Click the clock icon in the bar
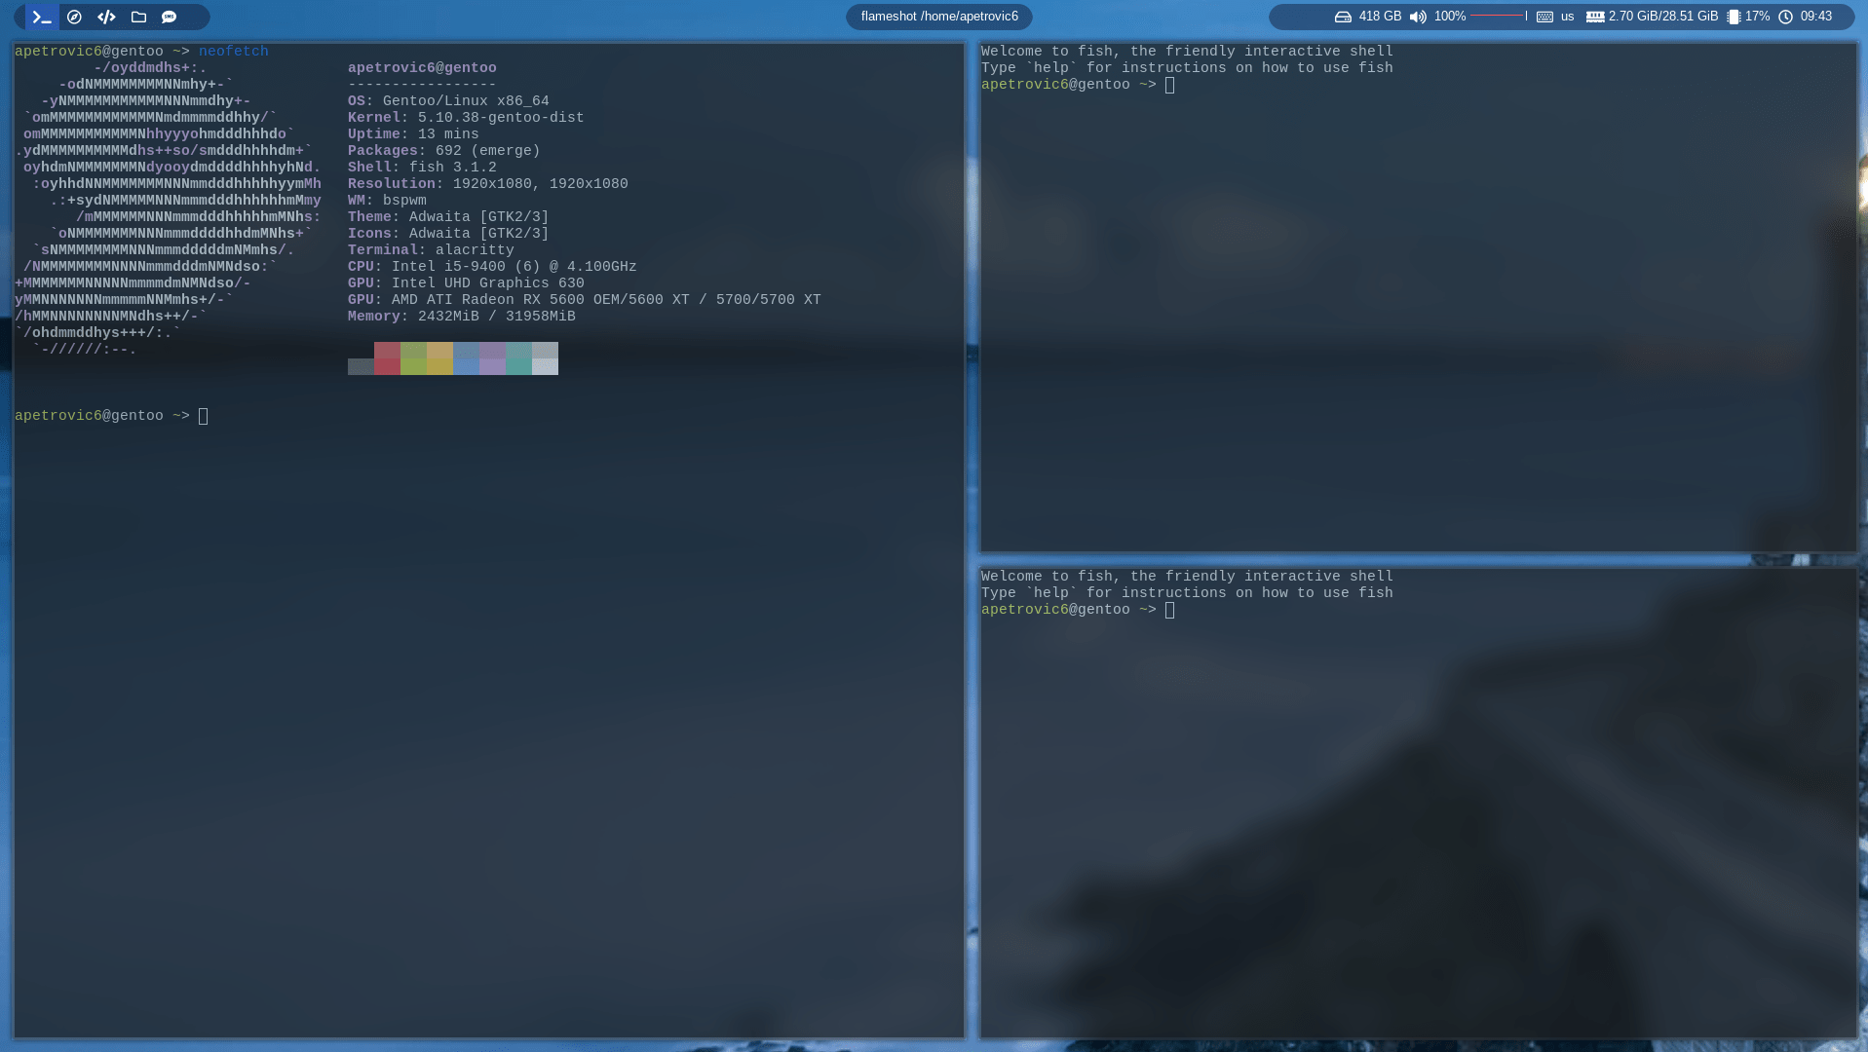This screenshot has height=1052, width=1868. tap(1785, 17)
